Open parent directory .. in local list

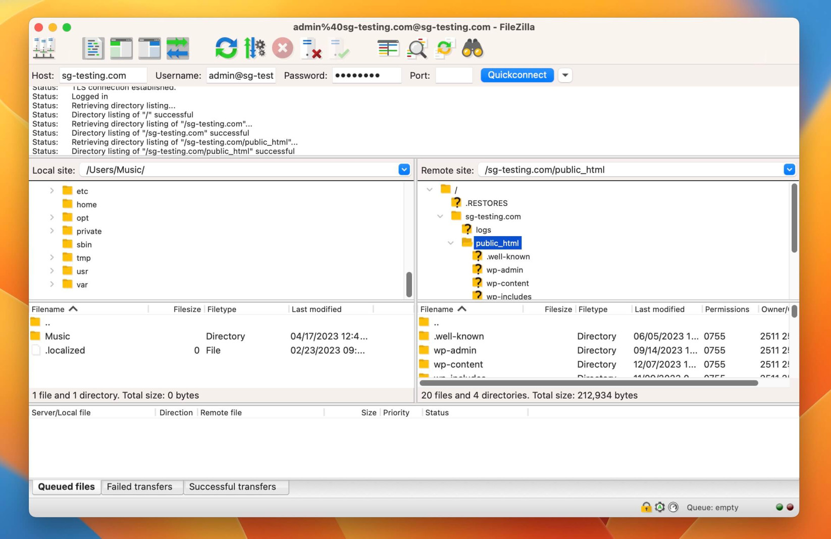pos(221,322)
